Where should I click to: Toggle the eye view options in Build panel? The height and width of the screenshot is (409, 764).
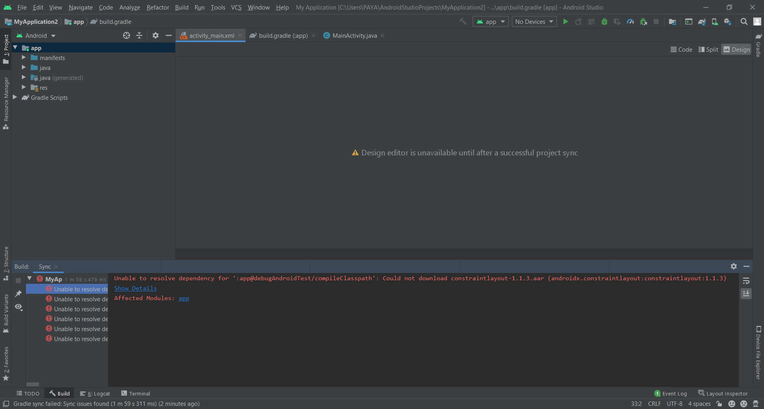click(18, 307)
